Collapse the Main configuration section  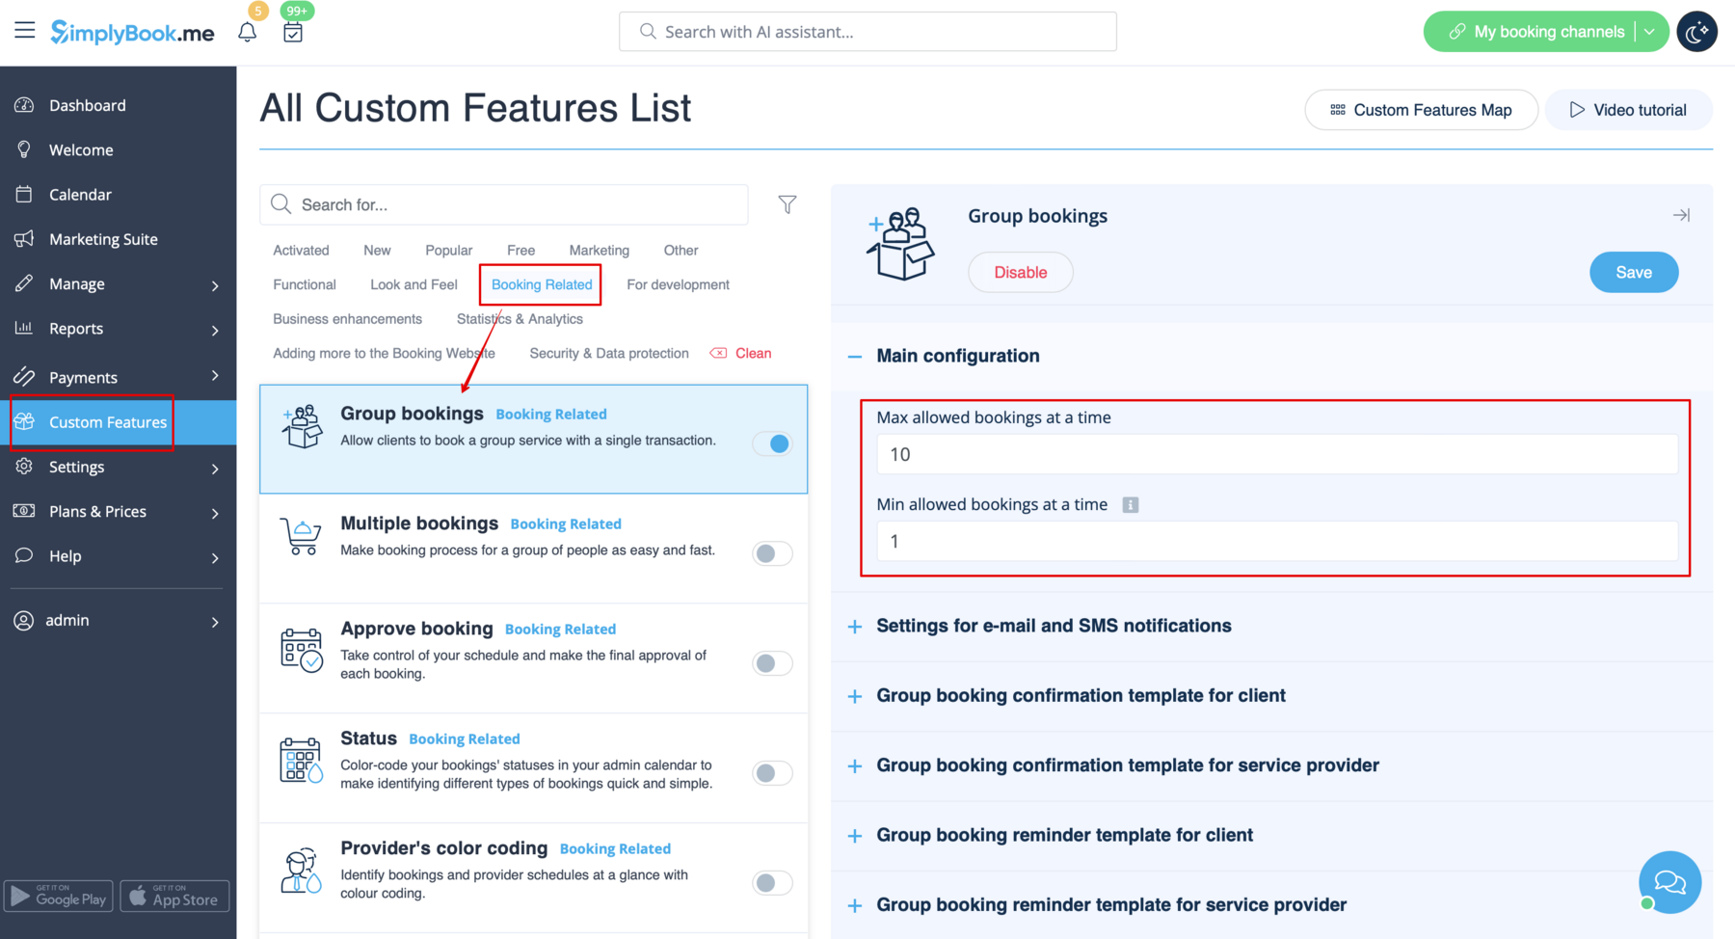pos(854,356)
